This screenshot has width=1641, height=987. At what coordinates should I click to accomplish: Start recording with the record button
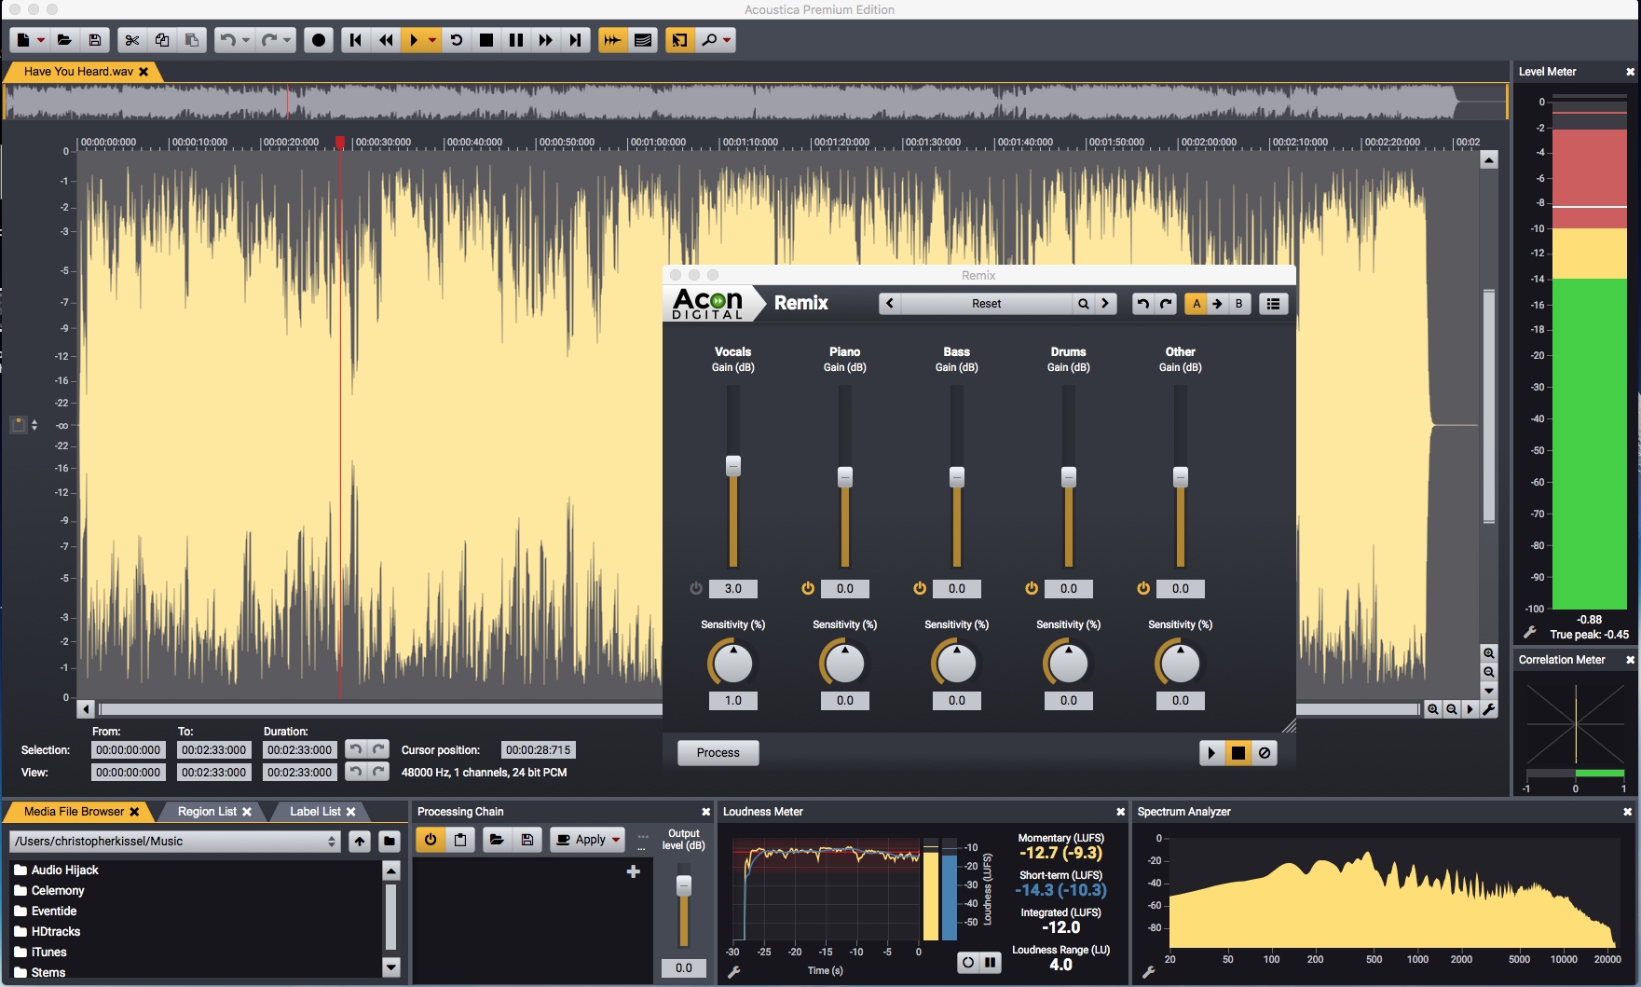coord(319,40)
